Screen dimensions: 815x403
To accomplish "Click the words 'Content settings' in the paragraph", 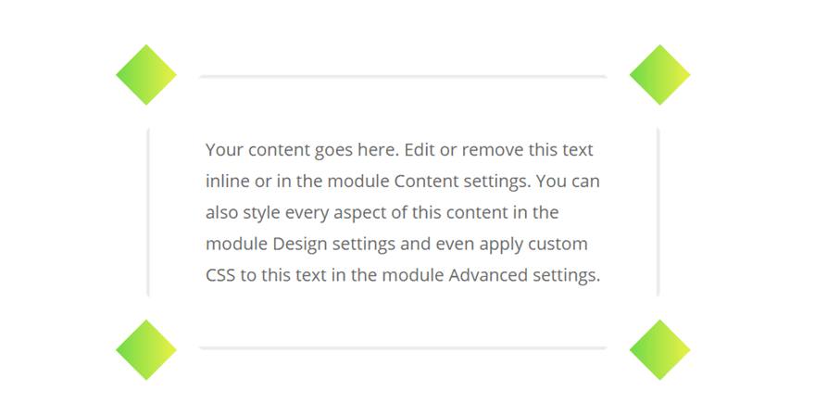I will coord(462,182).
